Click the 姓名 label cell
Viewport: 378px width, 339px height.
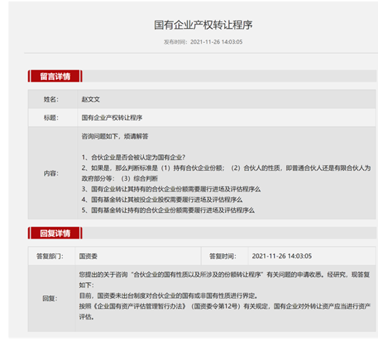tap(53, 99)
